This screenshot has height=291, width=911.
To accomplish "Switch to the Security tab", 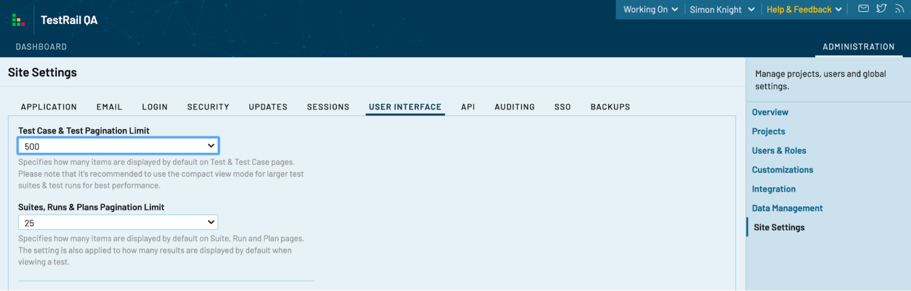I will coord(208,107).
